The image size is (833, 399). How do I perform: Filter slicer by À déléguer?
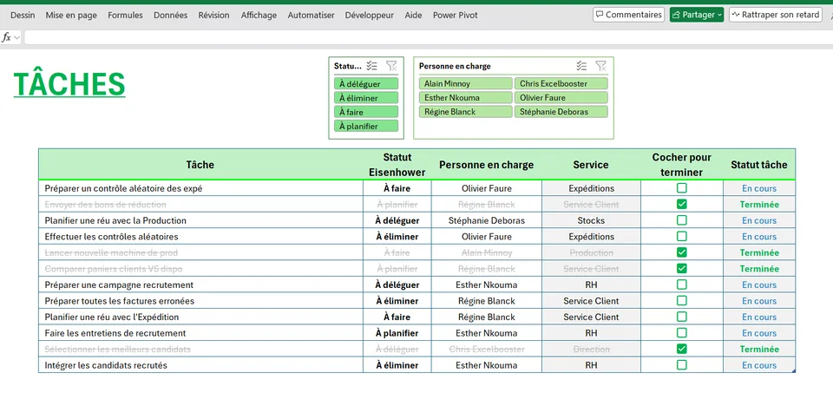(x=366, y=84)
